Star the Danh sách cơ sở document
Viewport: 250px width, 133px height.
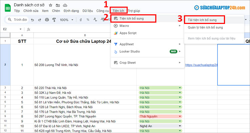point(51,5)
